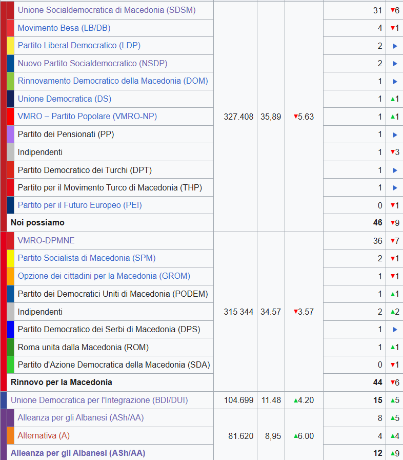The image size is (403, 460).
Task: Click the green up arrow beside 4.20
Action: point(295,400)
